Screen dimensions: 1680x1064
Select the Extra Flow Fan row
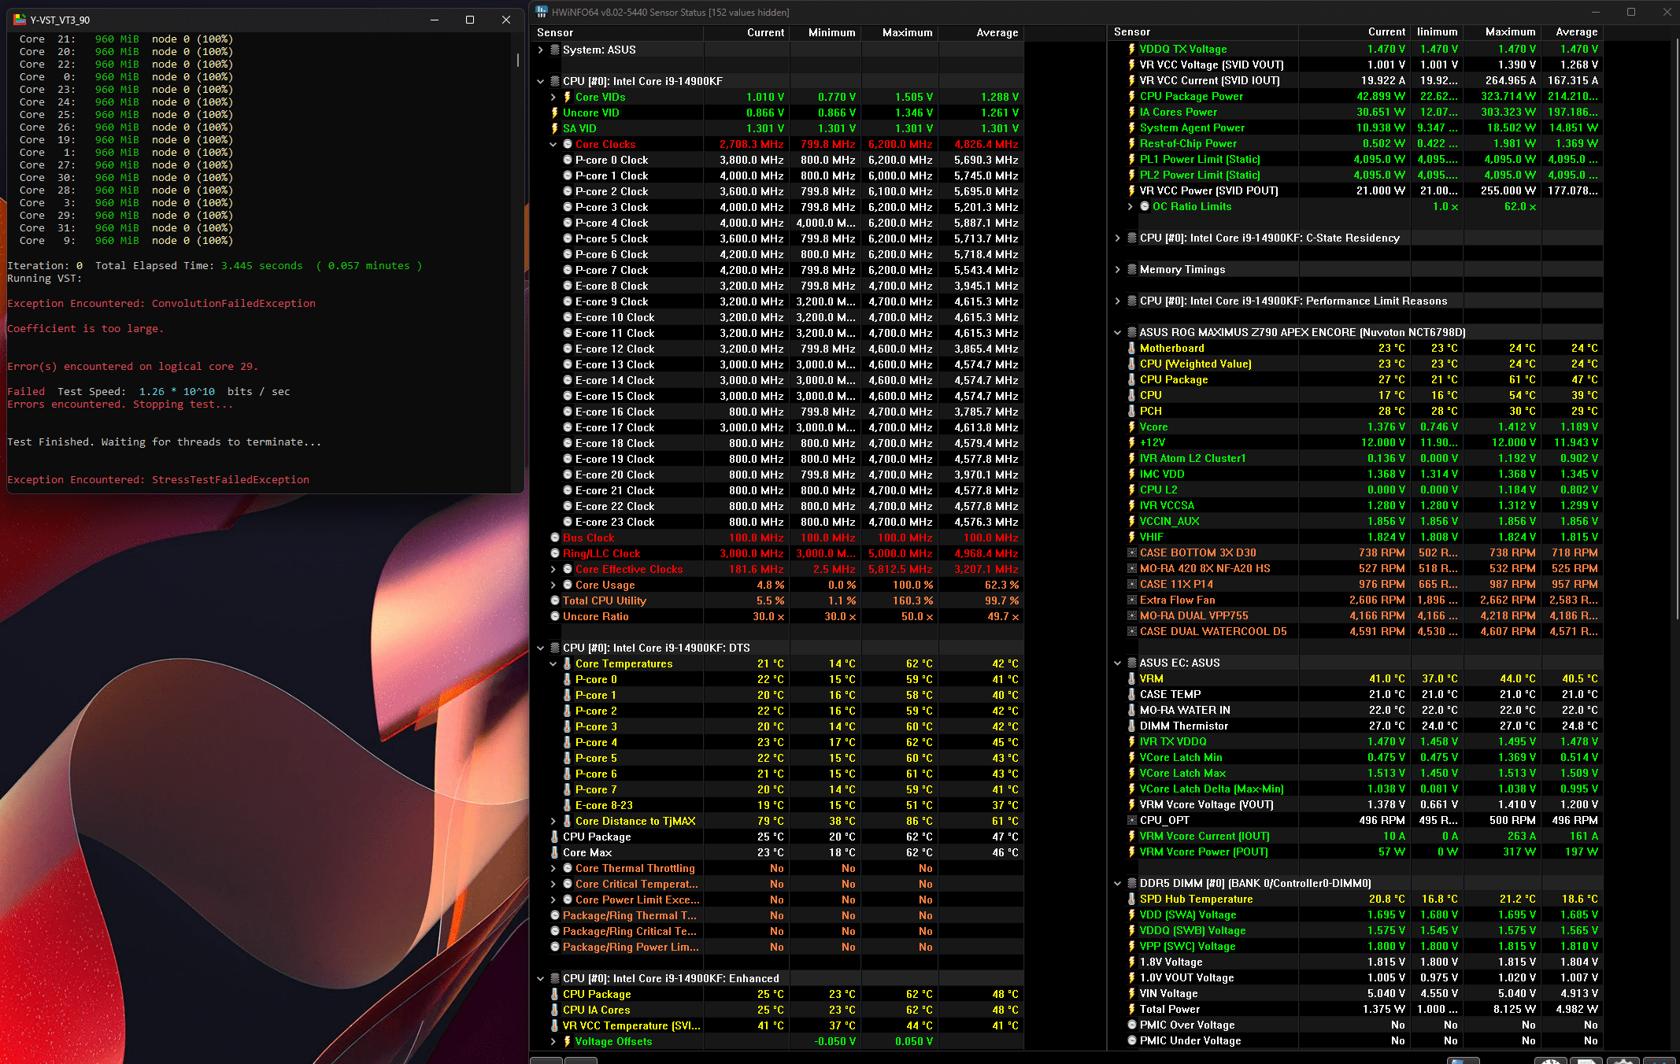(x=1356, y=600)
